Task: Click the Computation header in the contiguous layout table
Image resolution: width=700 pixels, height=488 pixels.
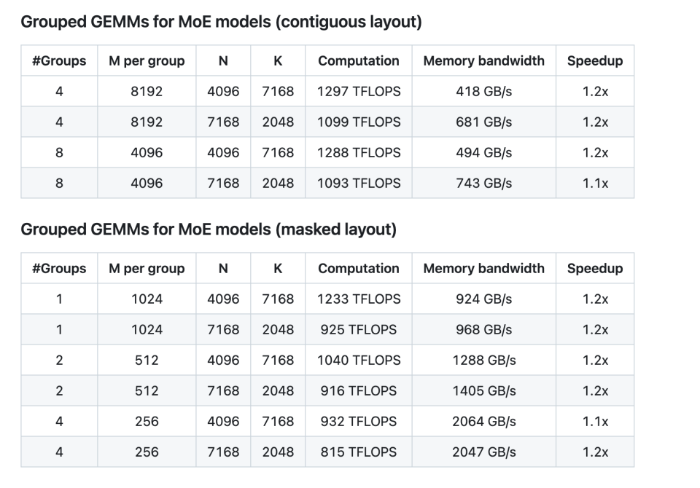Action: coord(358,61)
